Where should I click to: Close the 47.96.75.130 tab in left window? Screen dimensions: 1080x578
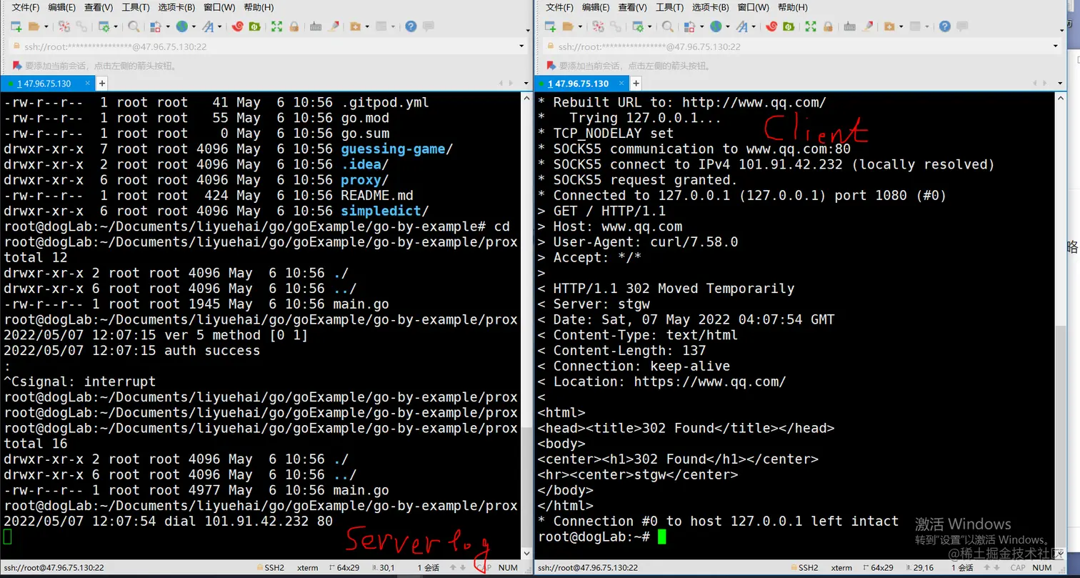pyautogui.click(x=88, y=83)
